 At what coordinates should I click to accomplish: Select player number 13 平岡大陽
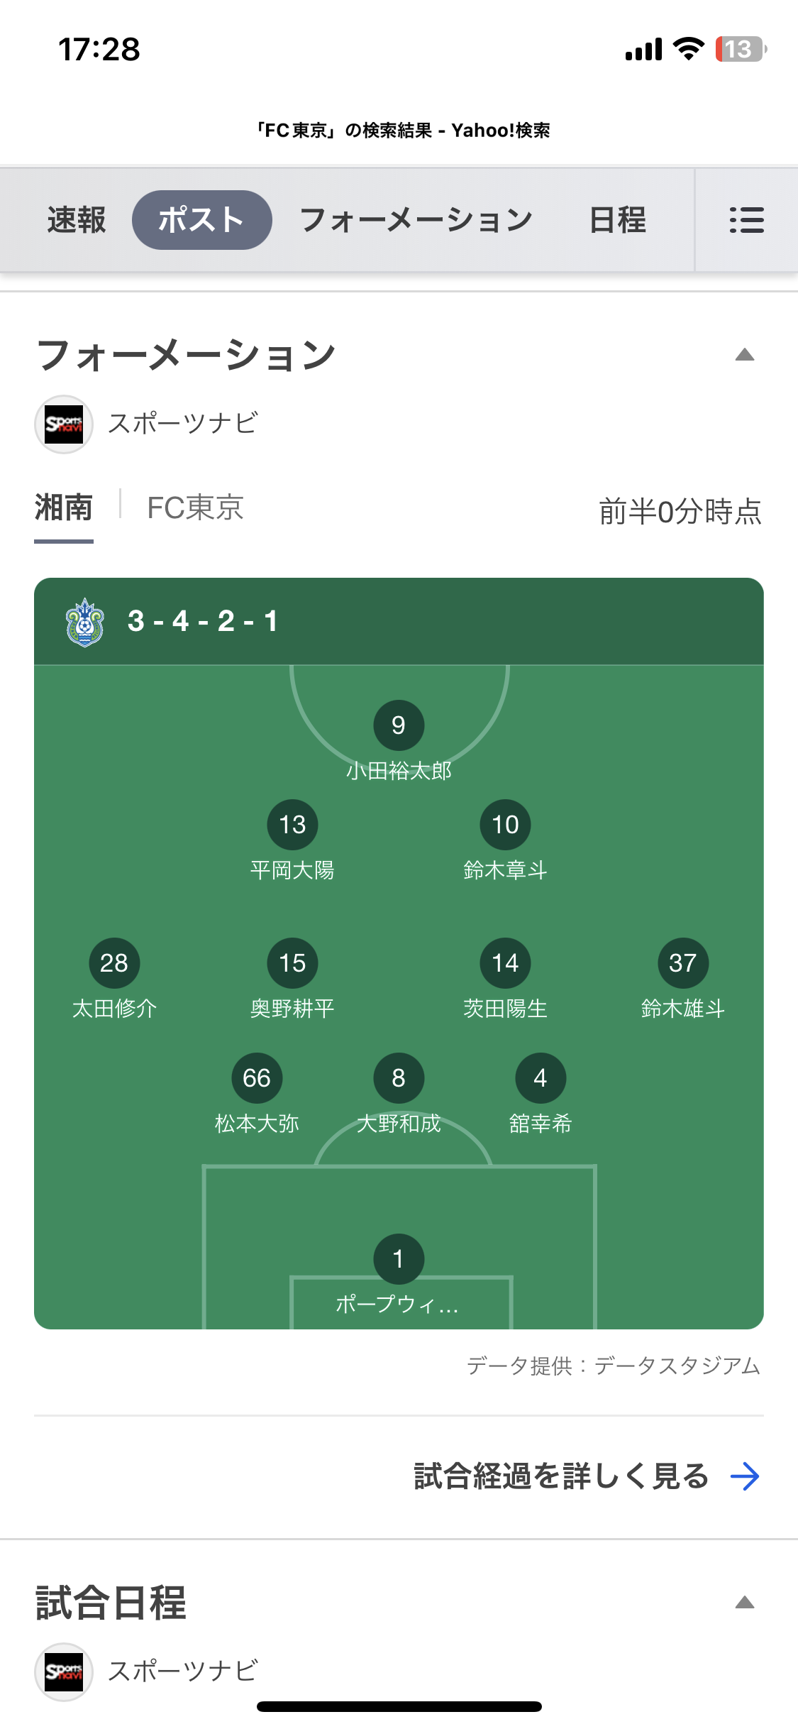[292, 825]
